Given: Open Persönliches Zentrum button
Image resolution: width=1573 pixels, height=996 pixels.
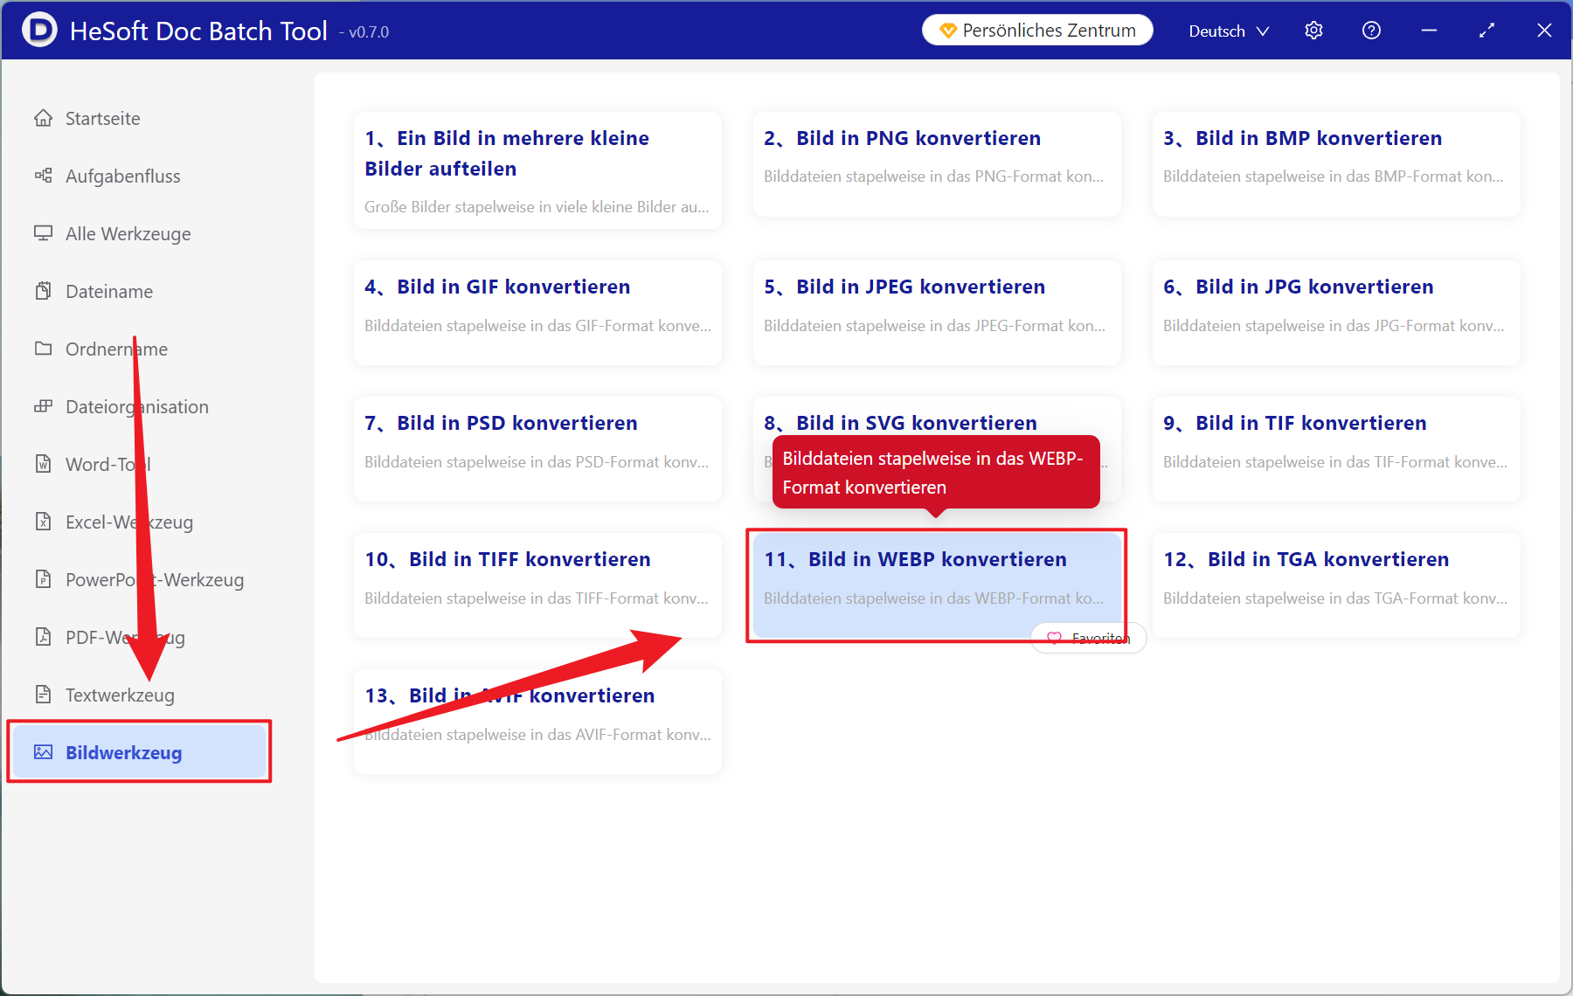Looking at the screenshot, I should pos(1037,31).
